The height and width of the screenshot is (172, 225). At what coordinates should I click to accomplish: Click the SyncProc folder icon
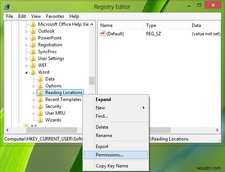tap(33, 52)
